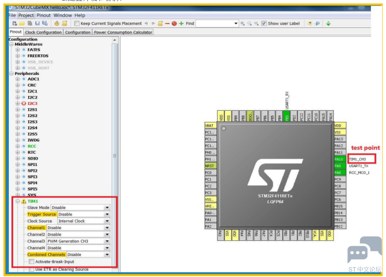Click green pin PB3 on chip top
The width and height of the screenshot is (386, 277).
287,116
